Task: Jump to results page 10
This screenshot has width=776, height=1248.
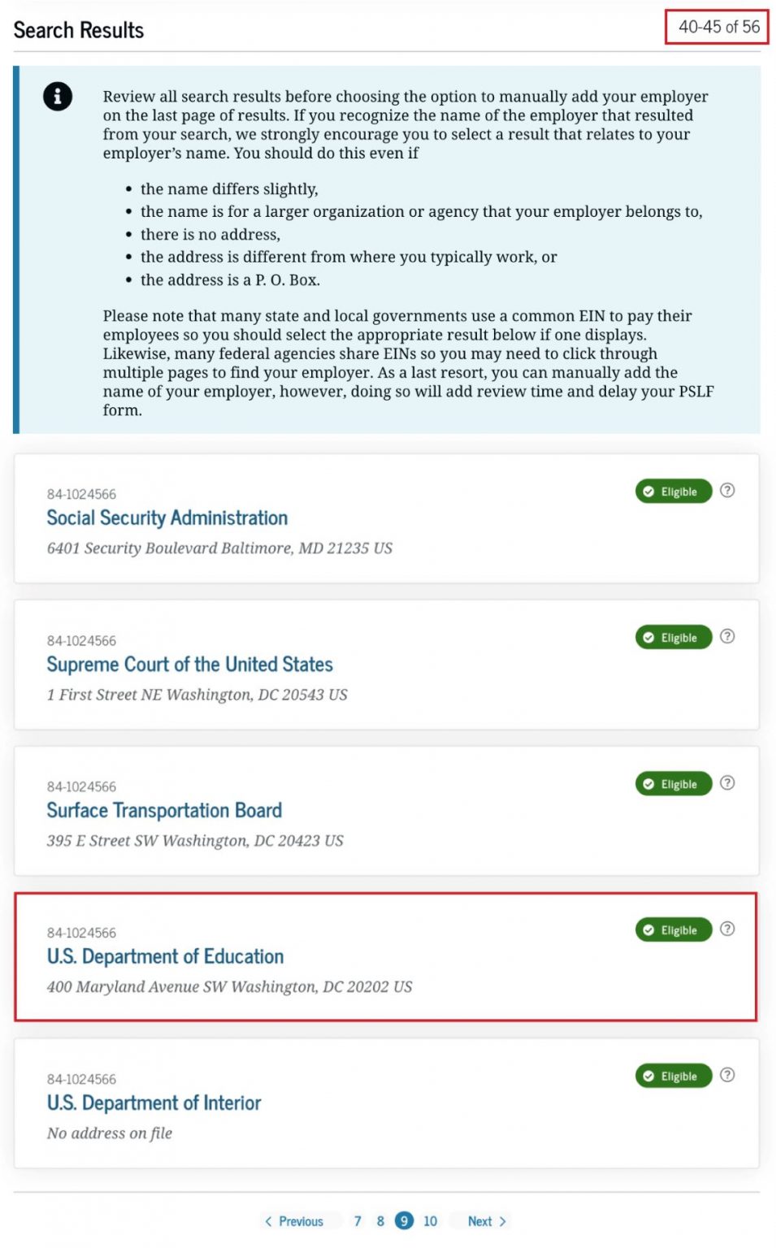Action: point(430,1221)
